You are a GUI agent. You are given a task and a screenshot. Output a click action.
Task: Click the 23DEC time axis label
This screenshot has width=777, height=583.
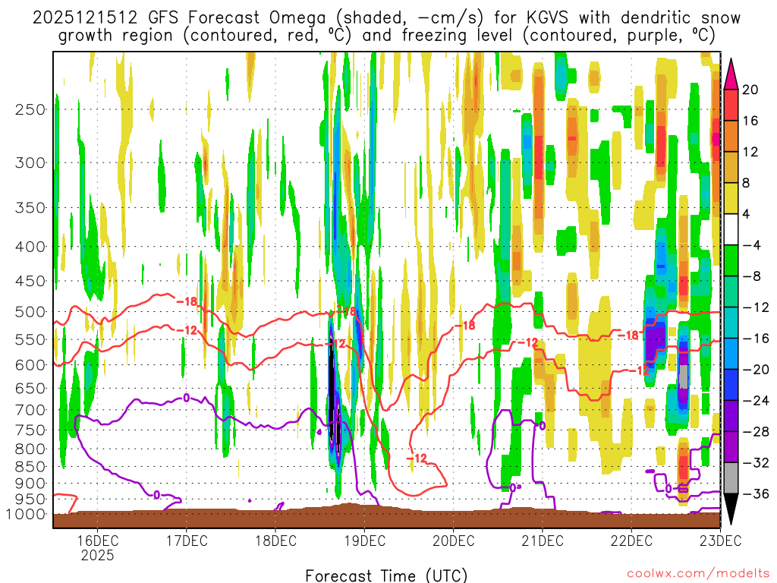point(721,540)
